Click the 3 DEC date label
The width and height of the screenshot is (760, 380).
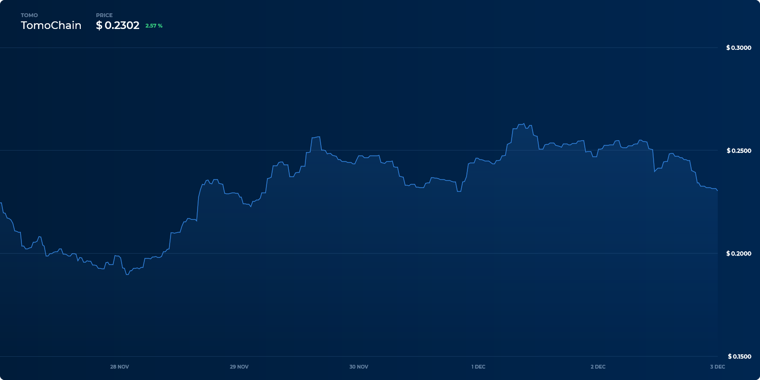718,367
